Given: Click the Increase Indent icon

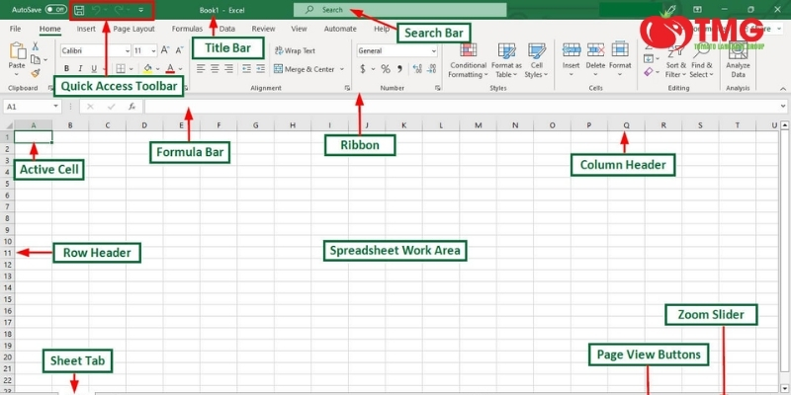Looking at the screenshot, I should point(260,68).
